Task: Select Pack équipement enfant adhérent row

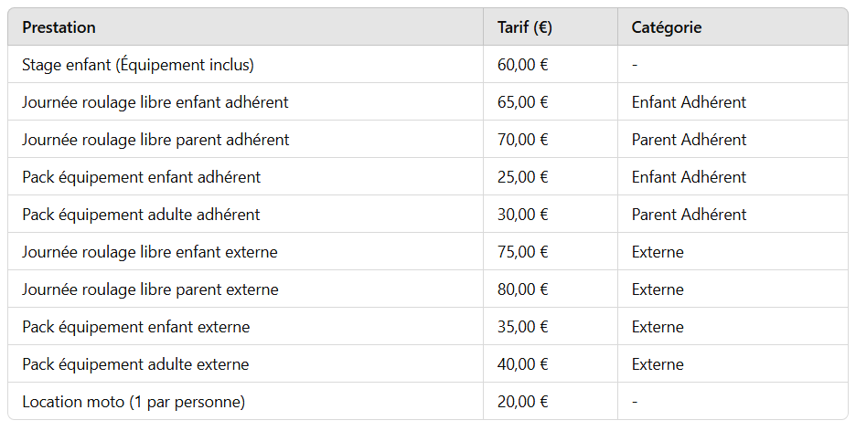Action: point(142,177)
